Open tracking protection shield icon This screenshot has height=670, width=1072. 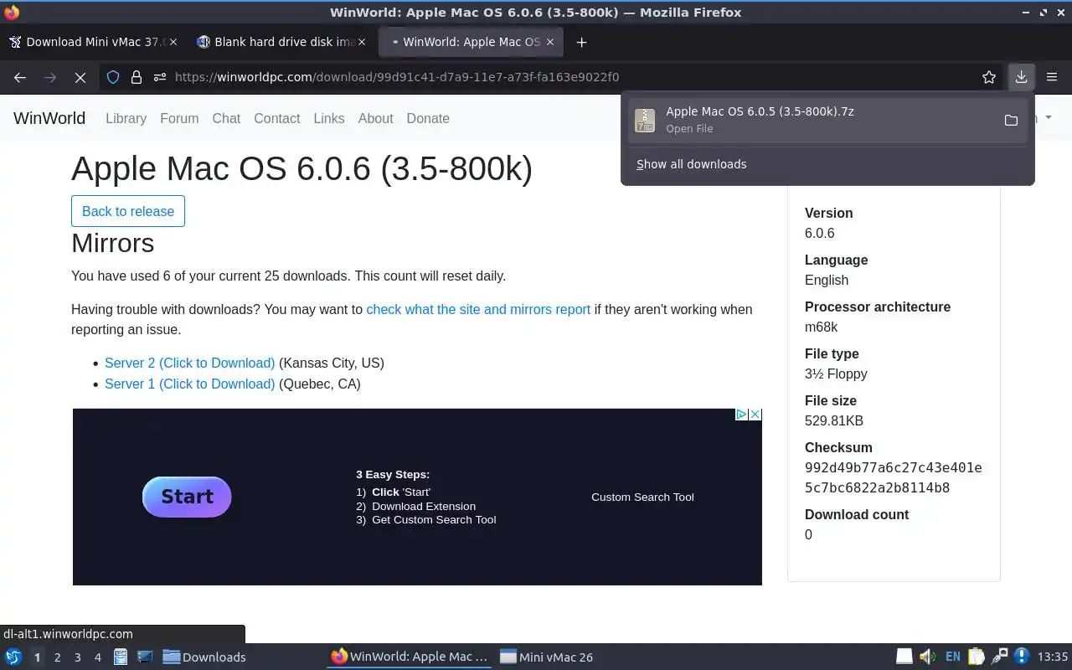[113, 77]
